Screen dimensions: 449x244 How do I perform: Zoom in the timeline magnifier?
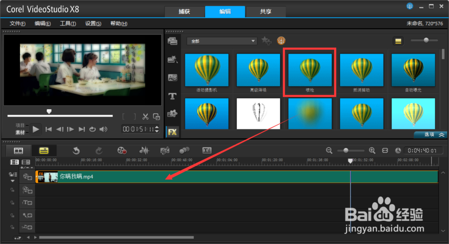[372, 150]
